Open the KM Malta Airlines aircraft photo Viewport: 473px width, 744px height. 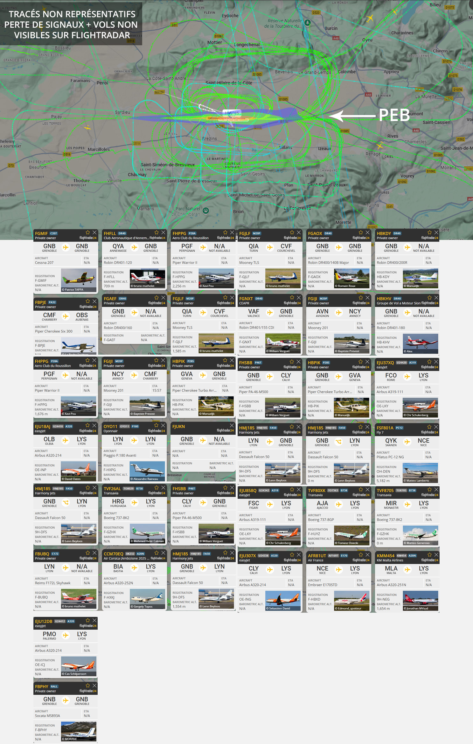pos(420,601)
